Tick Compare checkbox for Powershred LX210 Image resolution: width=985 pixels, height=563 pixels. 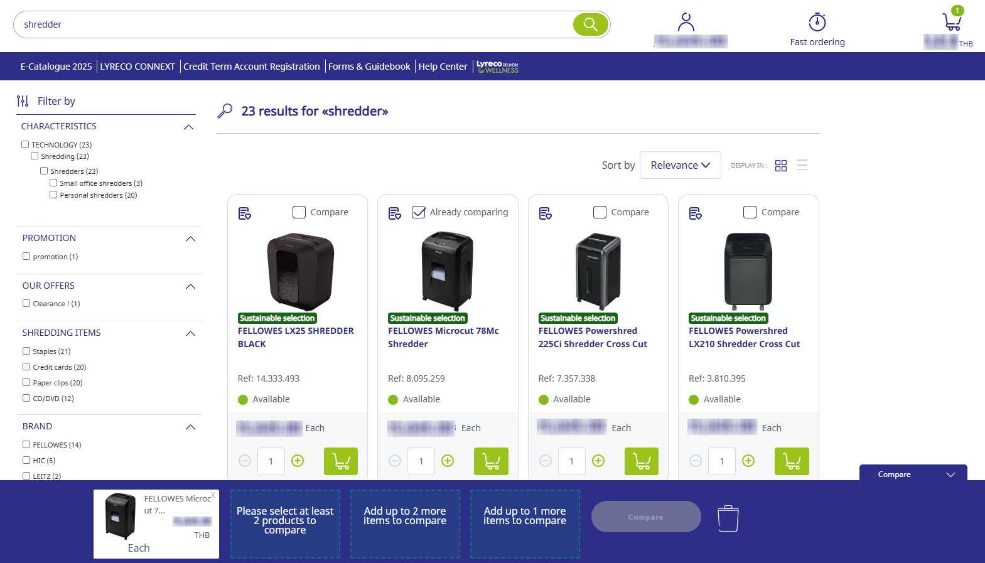(x=750, y=212)
